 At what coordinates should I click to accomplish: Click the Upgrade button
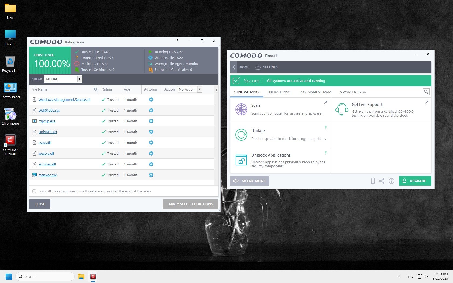click(x=415, y=181)
